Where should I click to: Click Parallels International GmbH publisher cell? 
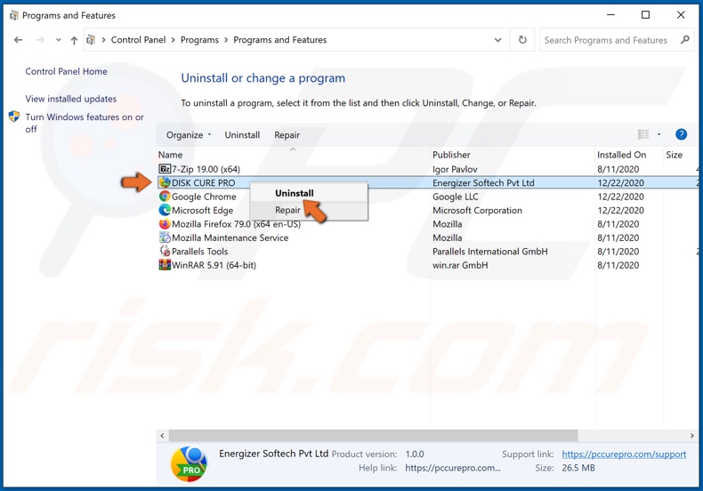pyautogui.click(x=489, y=252)
